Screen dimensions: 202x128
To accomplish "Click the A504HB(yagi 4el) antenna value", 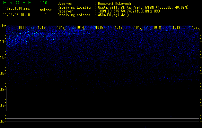I will click(113, 15).
